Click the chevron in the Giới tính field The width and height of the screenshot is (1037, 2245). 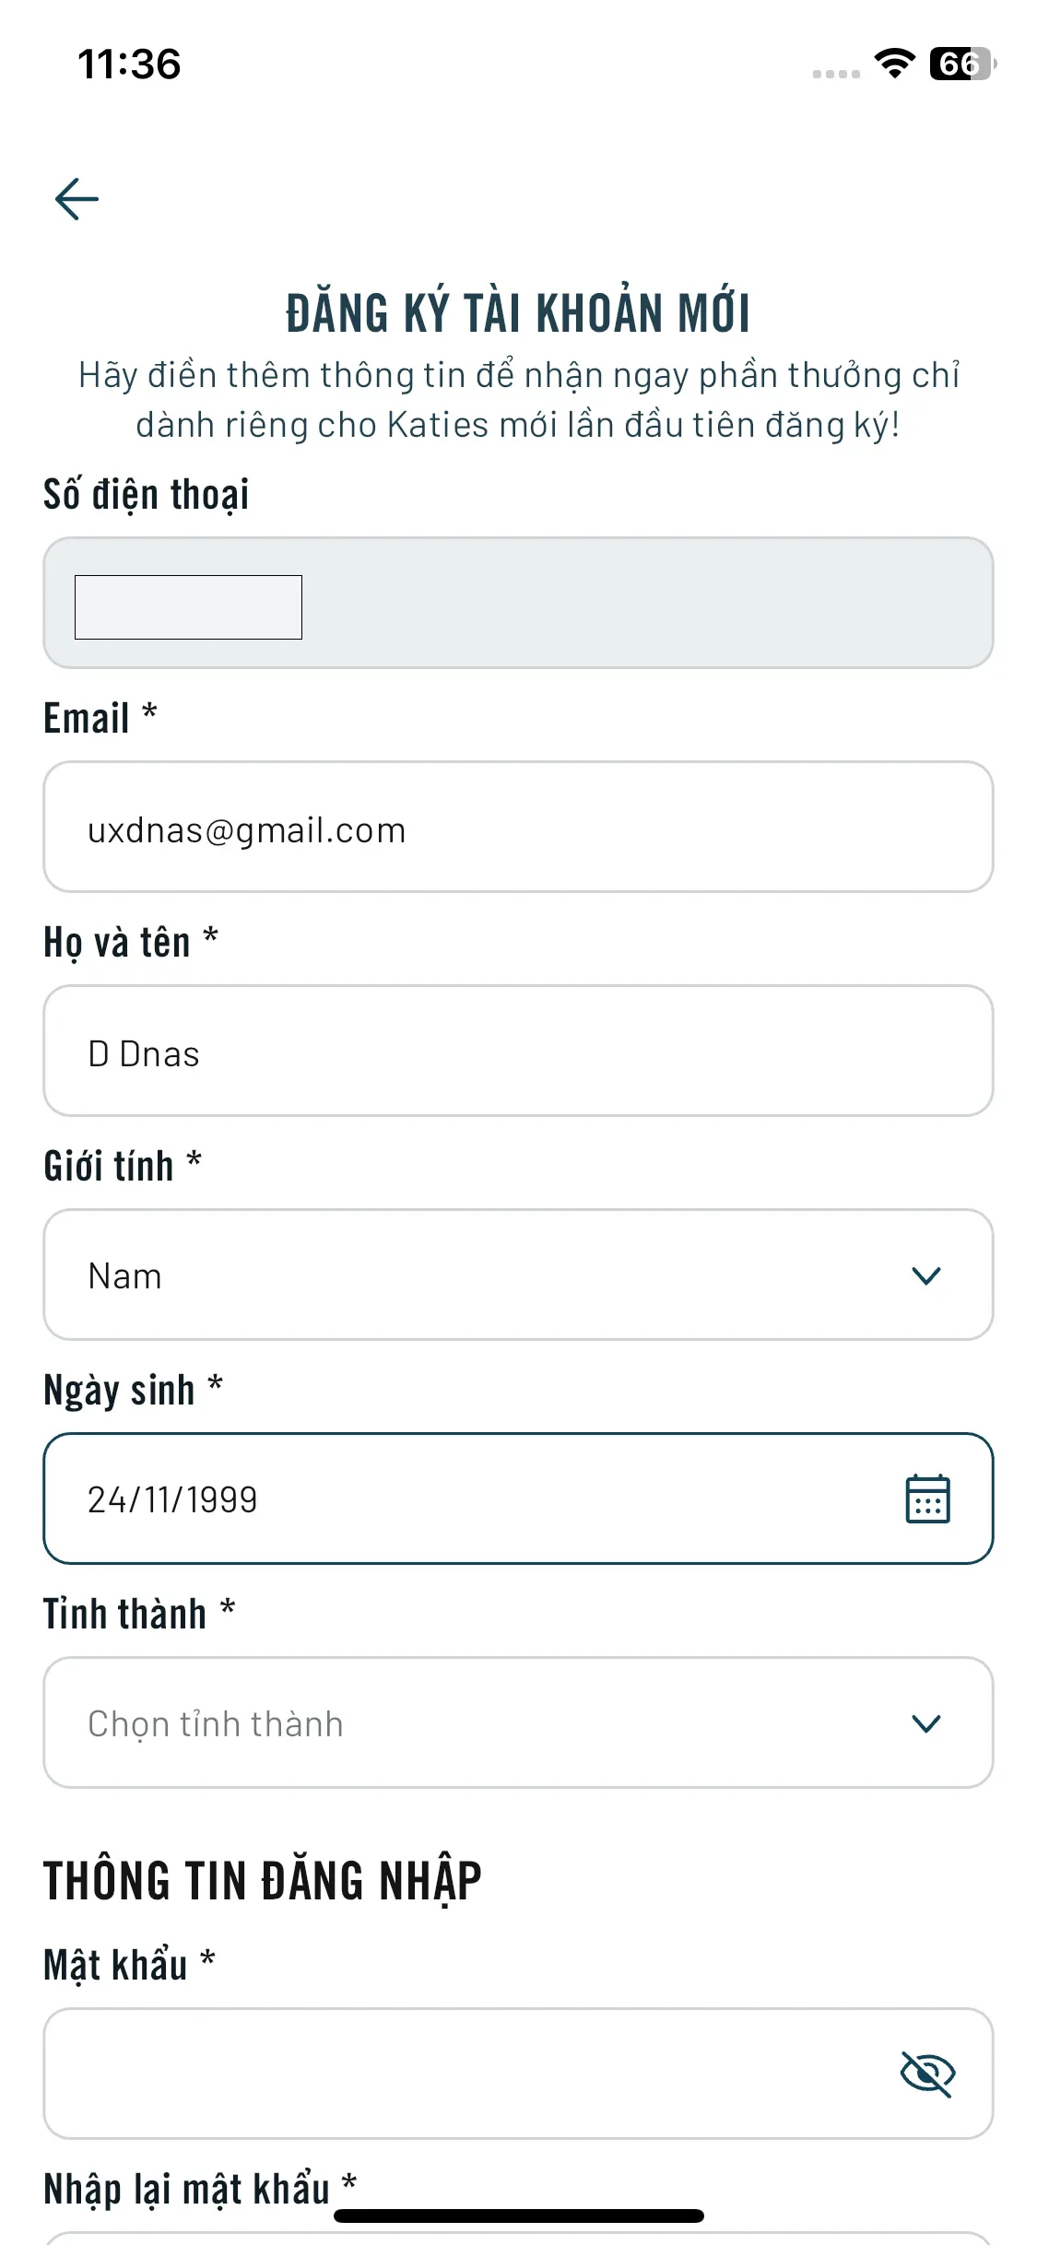pyautogui.click(x=925, y=1275)
